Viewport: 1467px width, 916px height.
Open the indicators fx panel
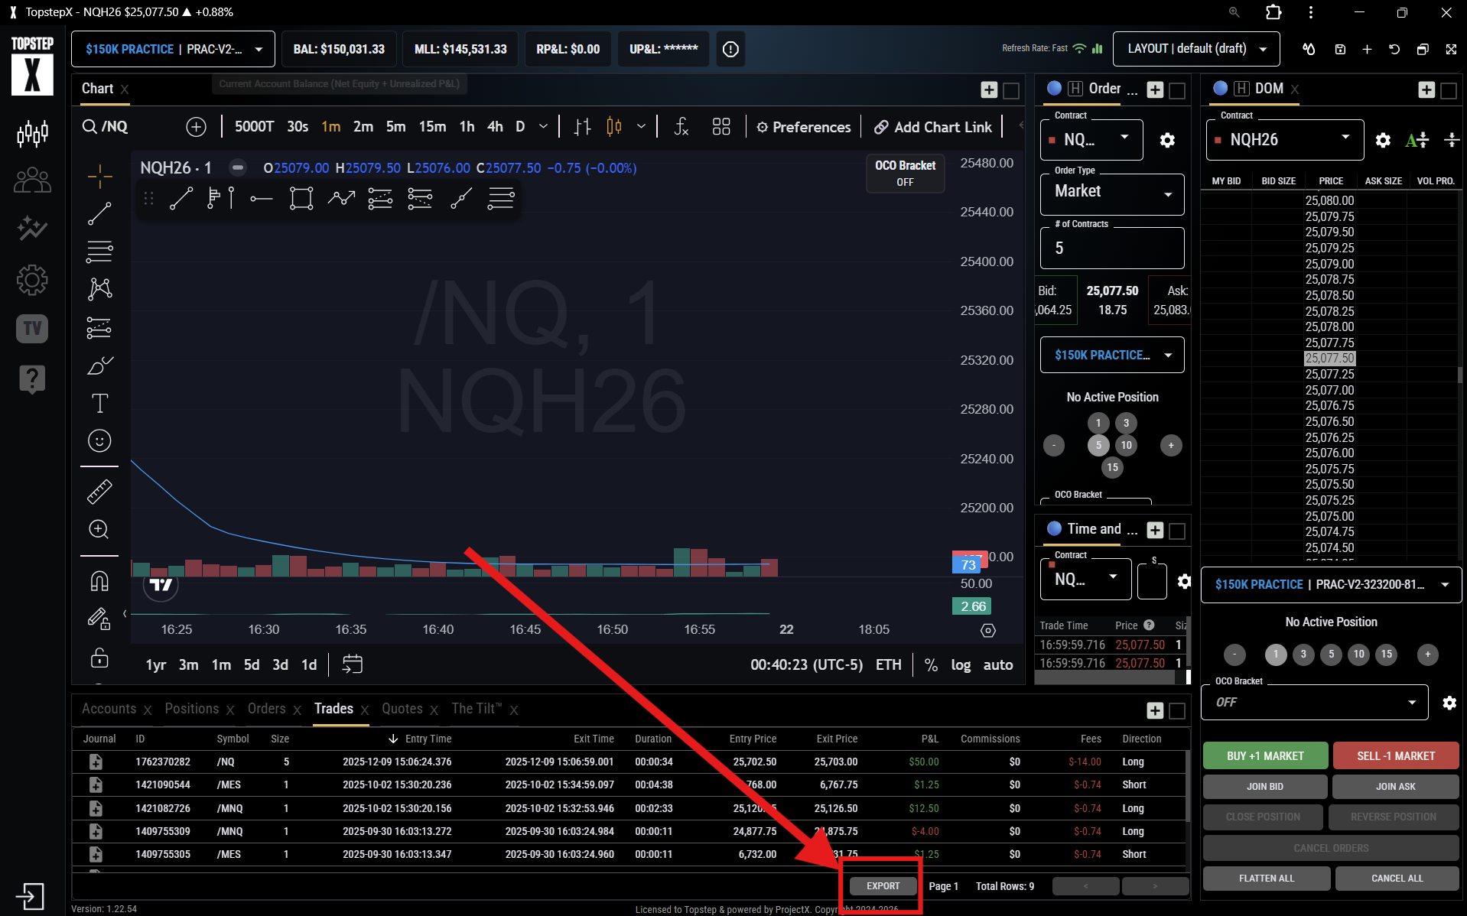(680, 127)
